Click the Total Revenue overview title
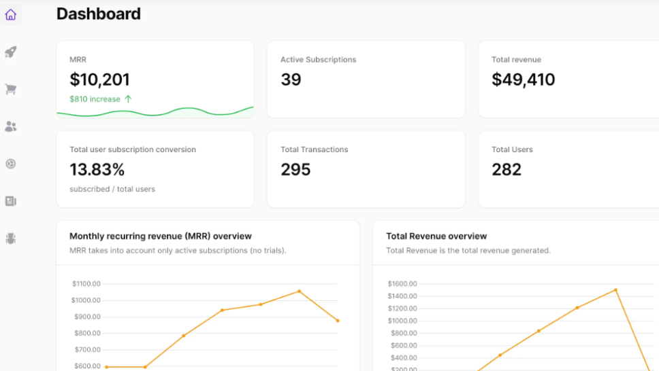The image size is (659, 371). click(436, 236)
